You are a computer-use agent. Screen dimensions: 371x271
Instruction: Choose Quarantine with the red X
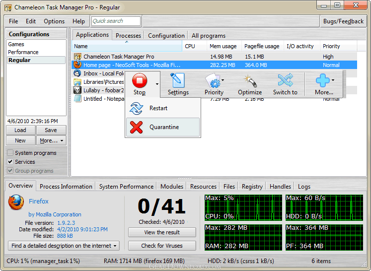(x=163, y=127)
